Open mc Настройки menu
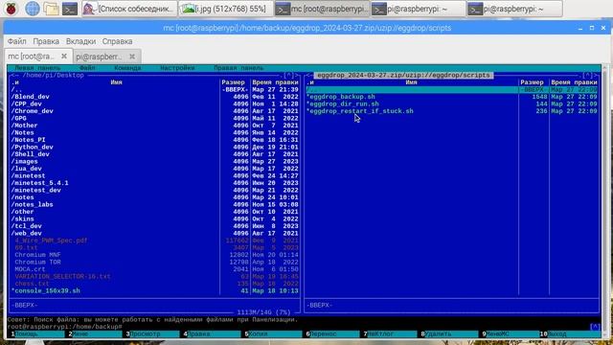This screenshot has height=345, width=613. pyautogui.click(x=177, y=68)
